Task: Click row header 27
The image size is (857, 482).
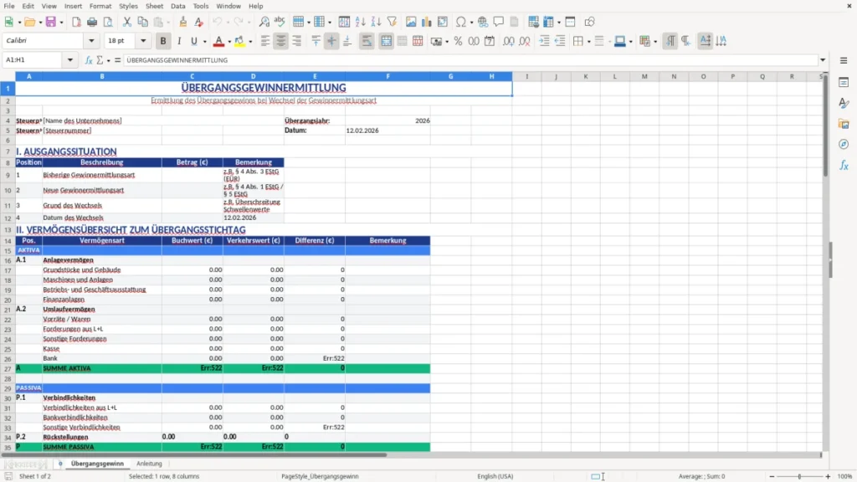Action: click(x=8, y=368)
